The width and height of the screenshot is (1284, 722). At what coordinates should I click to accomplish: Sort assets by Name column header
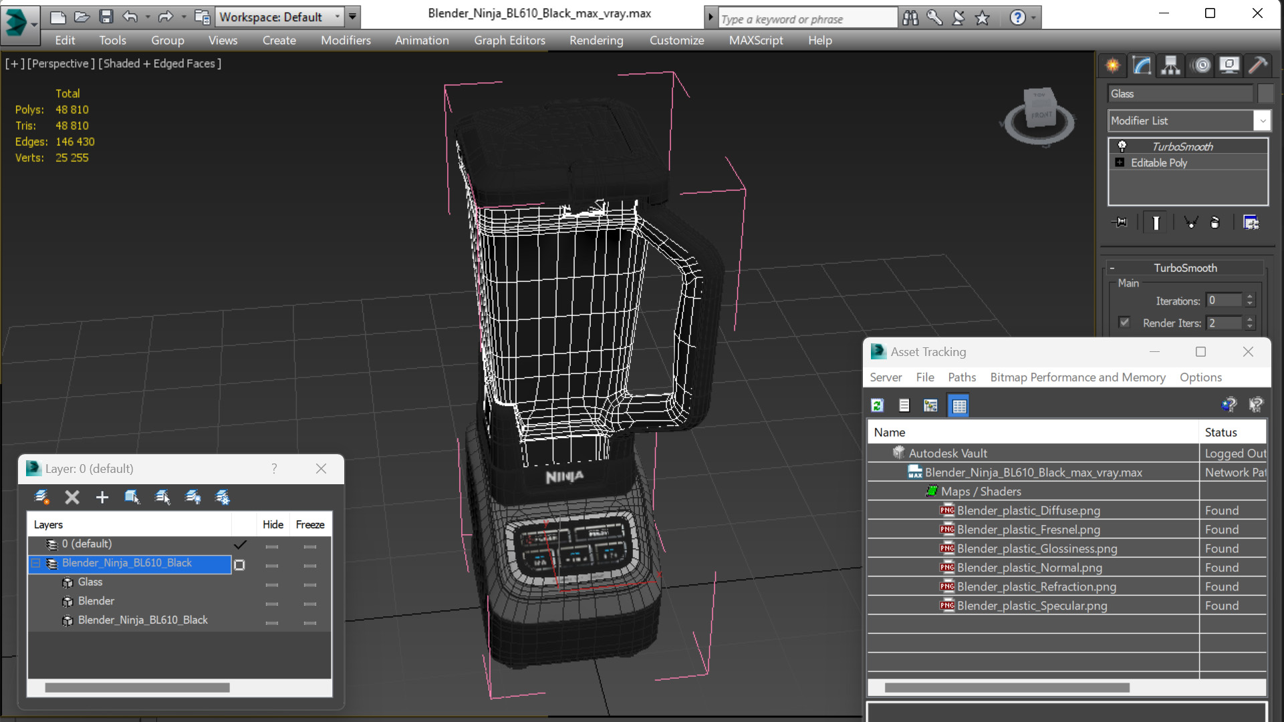click(x=1033, y=432)
